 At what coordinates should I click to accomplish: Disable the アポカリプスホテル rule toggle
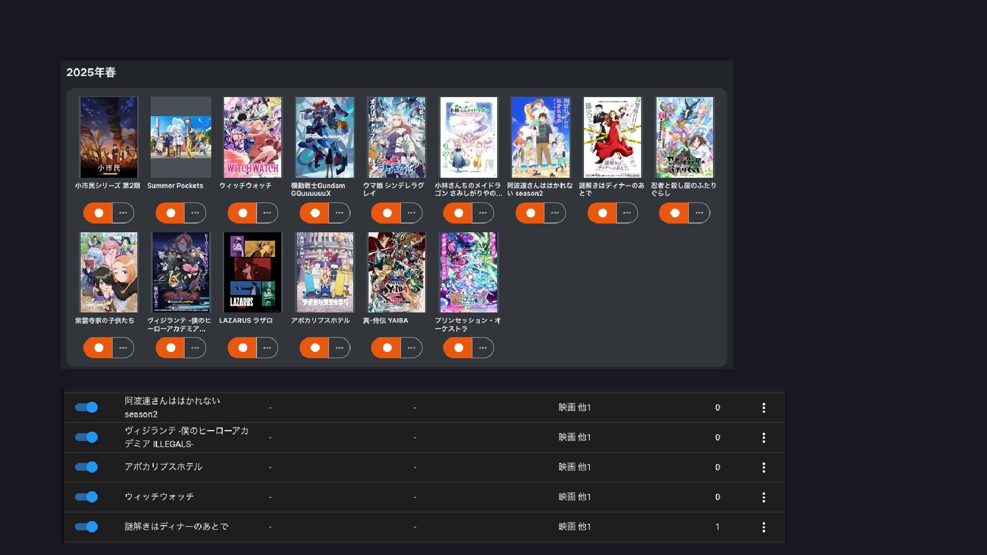tap(86, 467)
